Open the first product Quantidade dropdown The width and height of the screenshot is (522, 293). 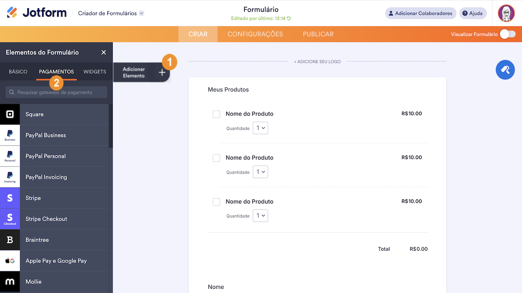point(260,128)
